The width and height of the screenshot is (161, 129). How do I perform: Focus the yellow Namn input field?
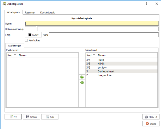(x=92, y=23)
